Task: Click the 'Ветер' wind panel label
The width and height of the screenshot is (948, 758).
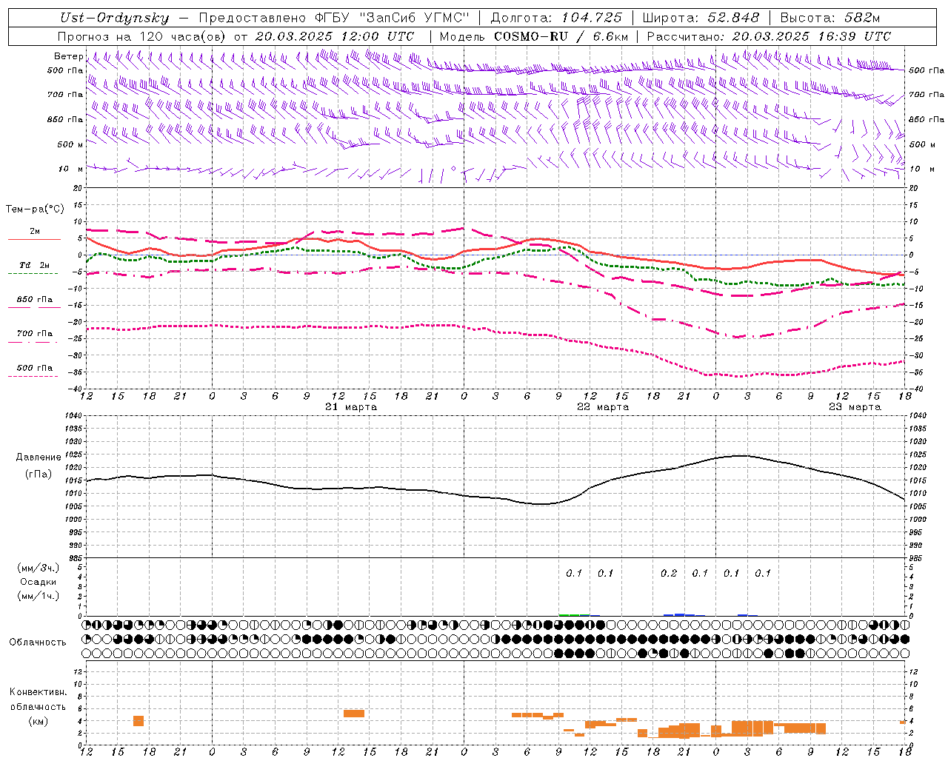Action: [x=68, y=56]
